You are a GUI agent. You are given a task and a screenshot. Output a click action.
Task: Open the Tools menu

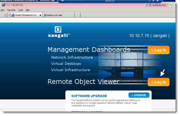point(21,10)
